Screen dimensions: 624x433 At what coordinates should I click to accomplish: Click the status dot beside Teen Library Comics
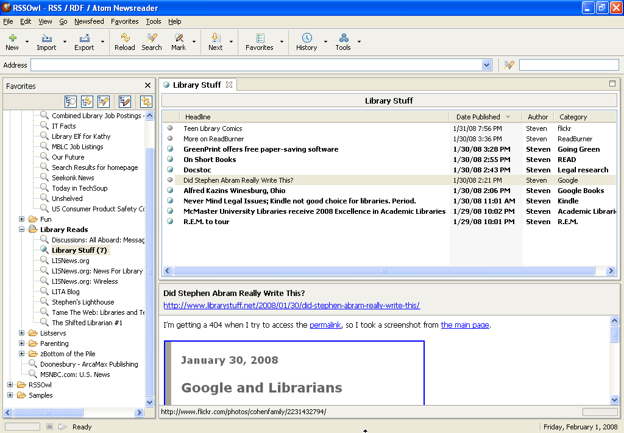click(x=170, y=128)
